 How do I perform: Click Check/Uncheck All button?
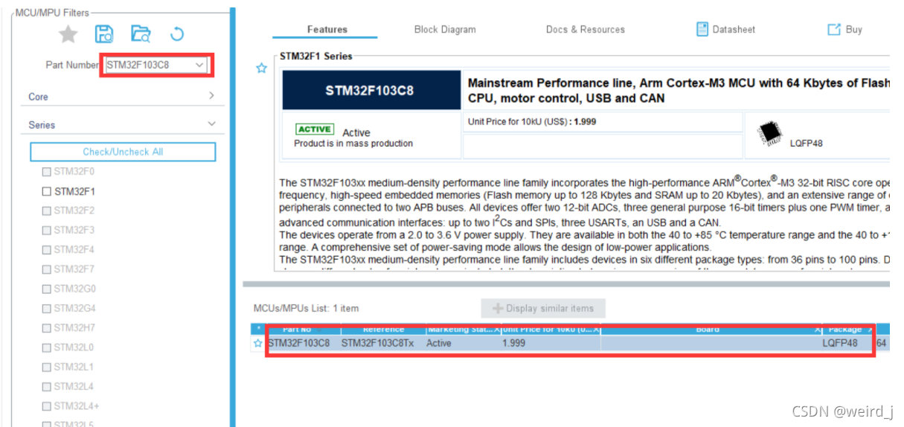123,152
